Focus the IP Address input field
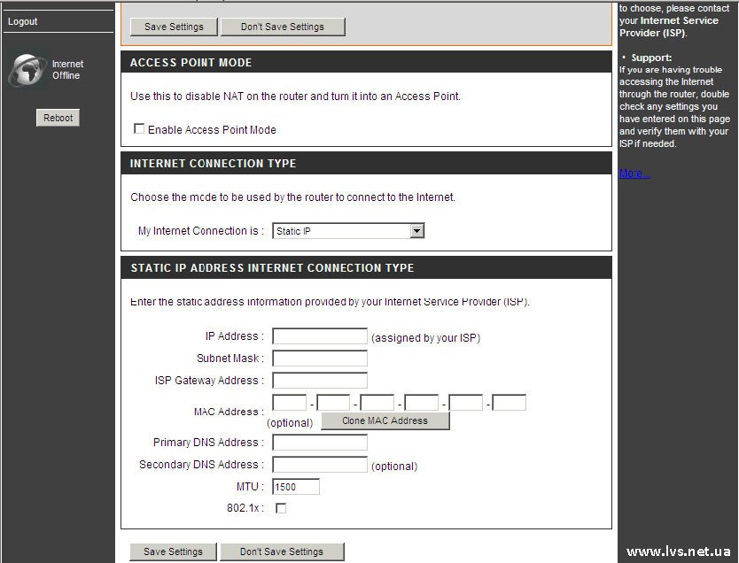The width and height of the screenshot is (739, 563). click(320, 336)
